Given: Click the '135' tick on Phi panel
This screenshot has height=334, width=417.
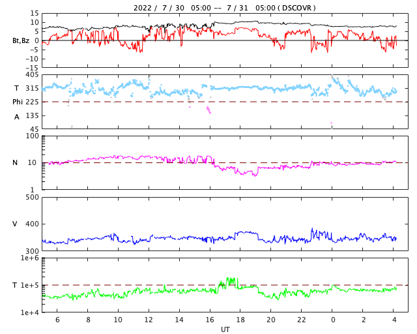Looking at the screenshot, I should [32, 115].
